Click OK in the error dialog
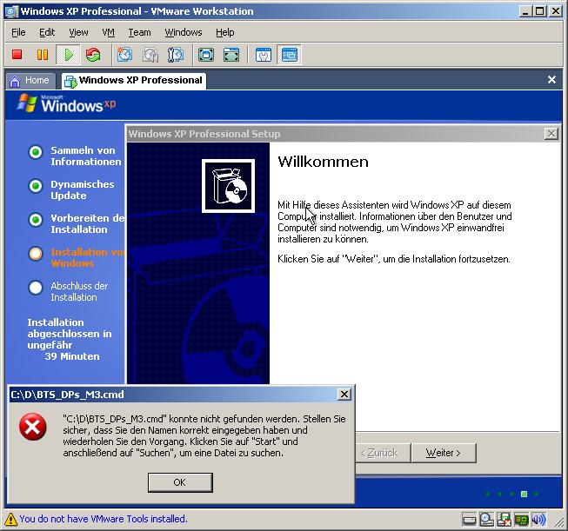This screenshot has height=531, width=568. pyautogui.click(x=180, y=482)
